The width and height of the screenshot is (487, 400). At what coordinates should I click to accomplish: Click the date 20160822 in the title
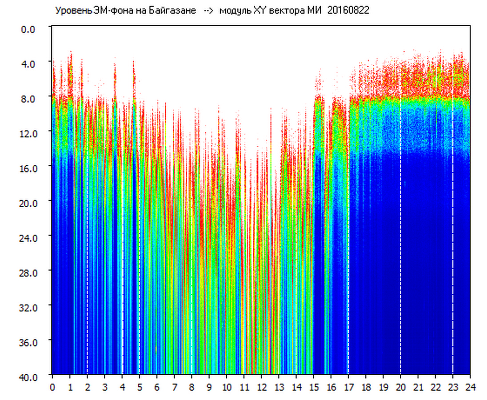(348, 11)
